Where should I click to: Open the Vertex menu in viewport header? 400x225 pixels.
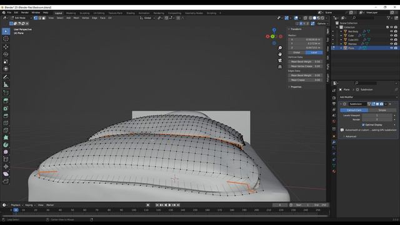[86, 18]
